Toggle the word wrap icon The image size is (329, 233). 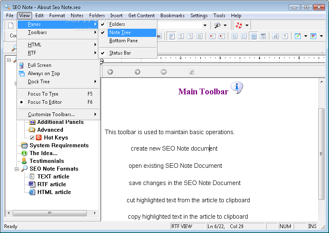(254, 36)
